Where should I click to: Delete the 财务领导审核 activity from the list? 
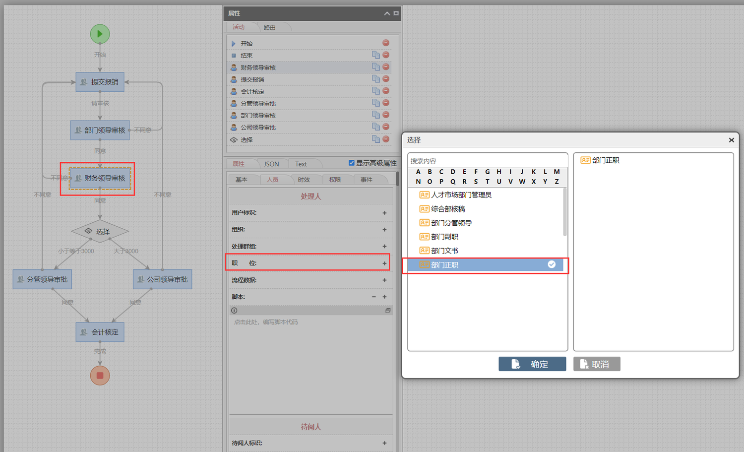[x=386, y=67]
